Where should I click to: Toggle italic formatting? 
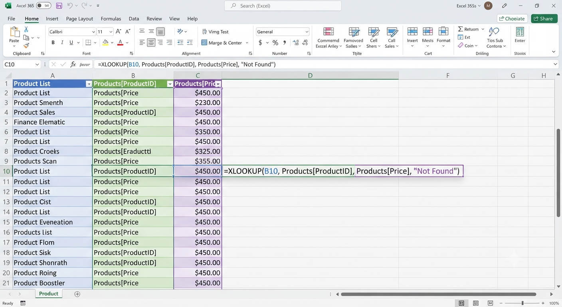click(x=62, y=43)
